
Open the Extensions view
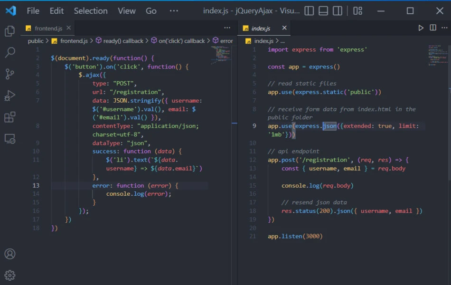coord(9,117)
